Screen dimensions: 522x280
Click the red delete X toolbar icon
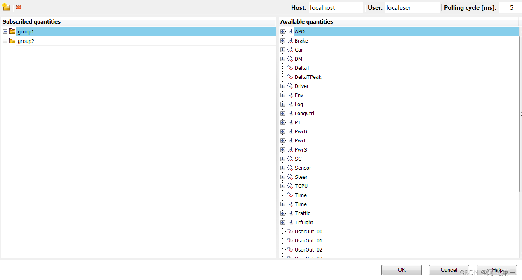(19, 7)
